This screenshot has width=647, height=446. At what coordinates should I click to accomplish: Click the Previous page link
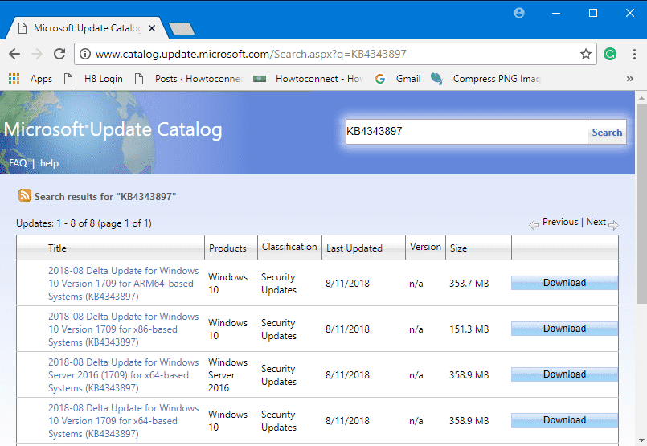(x=560, y=222)
